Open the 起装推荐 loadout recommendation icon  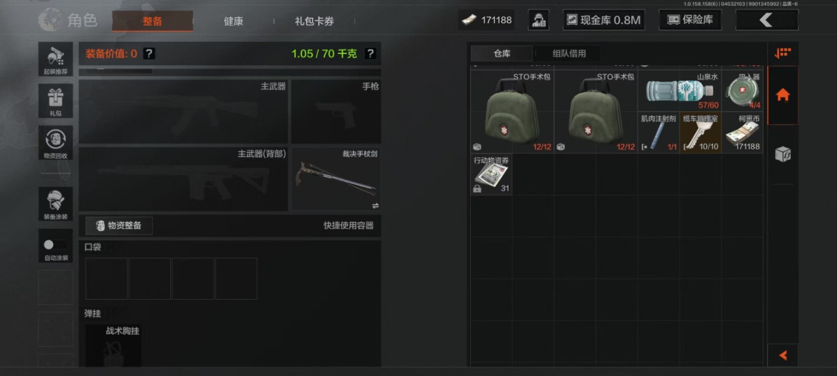pos(56,59)
